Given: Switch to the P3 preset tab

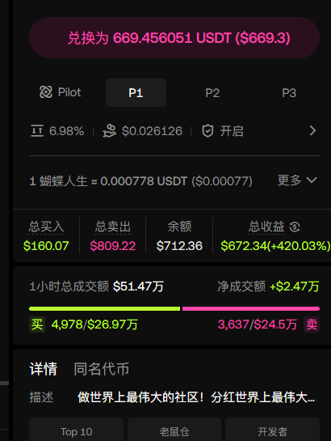Looking at the screenshot, I should [x=289, y=92].
